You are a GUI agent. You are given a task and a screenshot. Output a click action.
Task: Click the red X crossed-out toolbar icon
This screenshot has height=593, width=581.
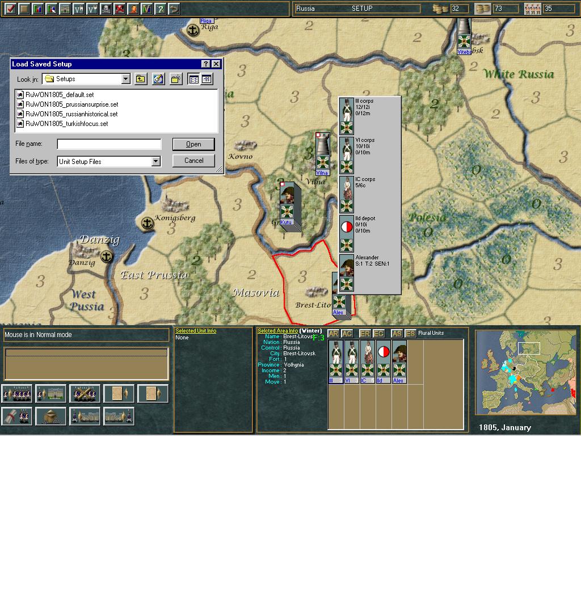point(120,9)
